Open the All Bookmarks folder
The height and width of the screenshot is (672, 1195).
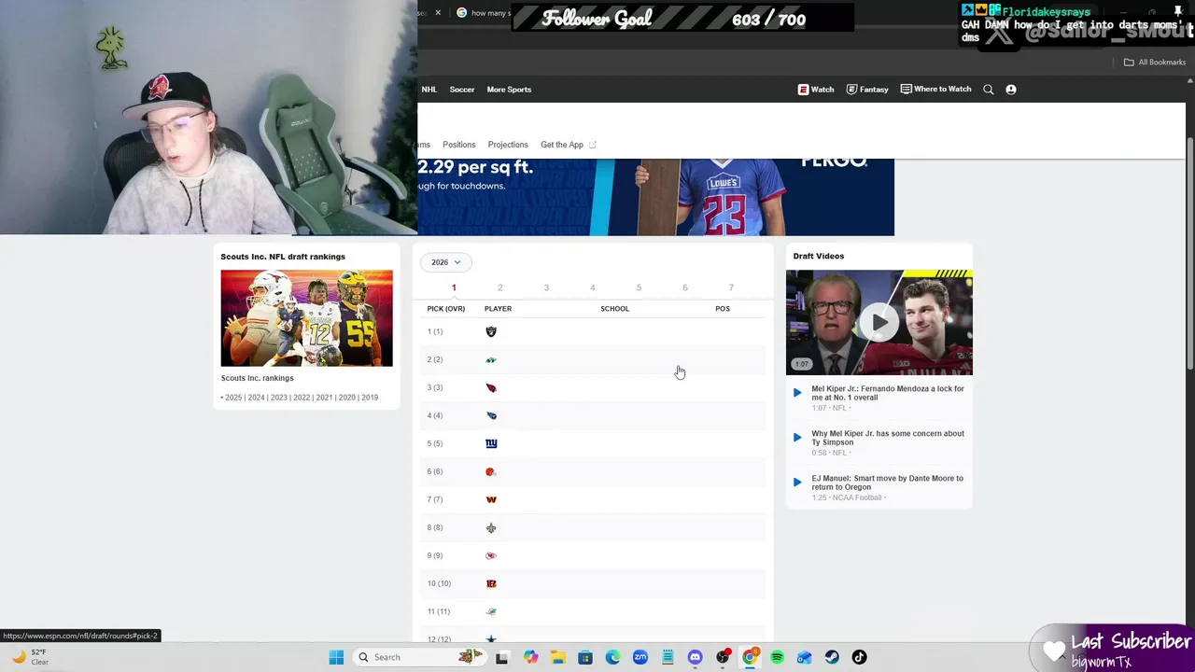(x=1155, y=63)
